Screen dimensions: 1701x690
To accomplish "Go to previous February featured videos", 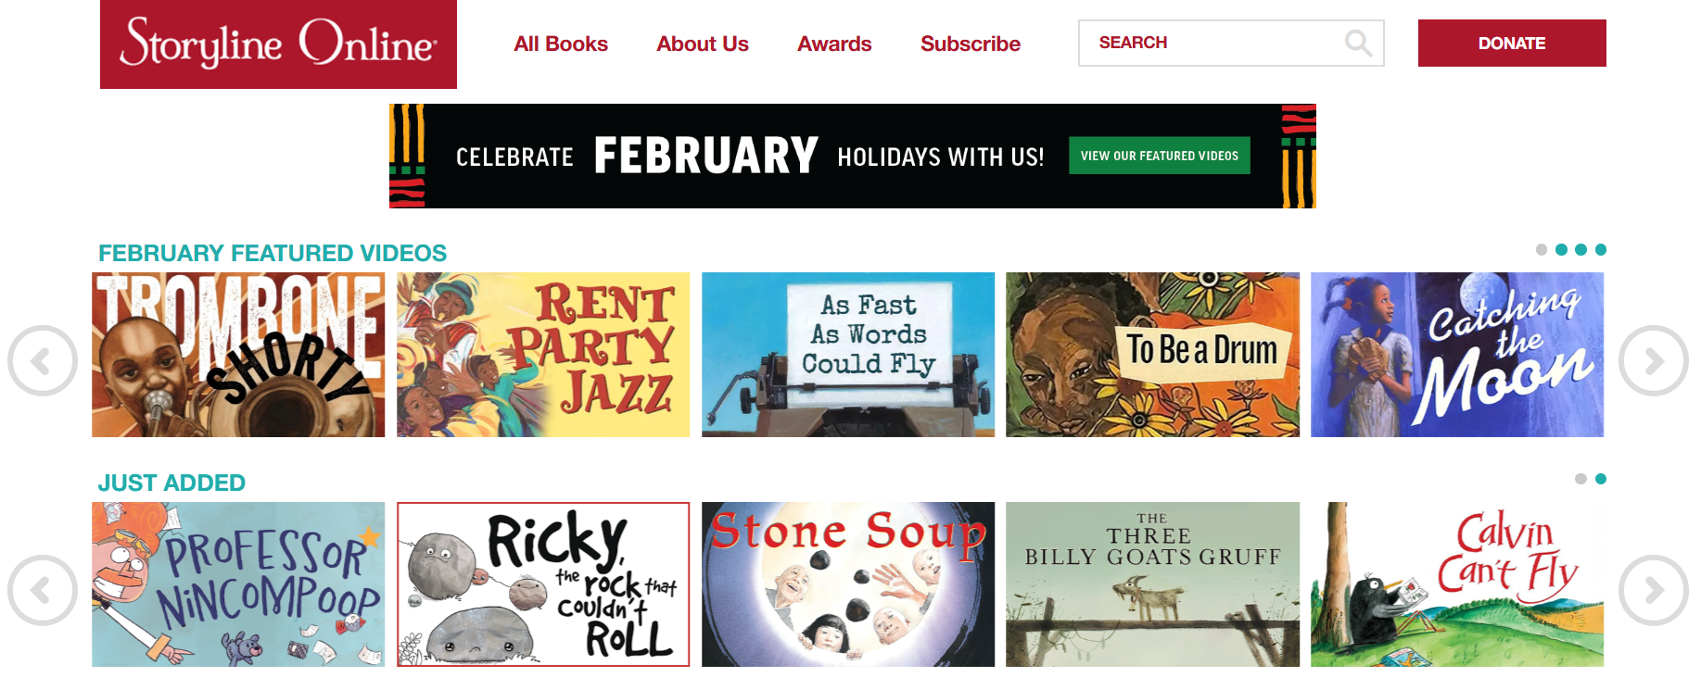I will click(x=43, y=360).
